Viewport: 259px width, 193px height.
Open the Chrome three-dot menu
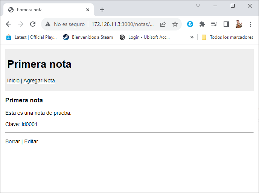(250, 24)
